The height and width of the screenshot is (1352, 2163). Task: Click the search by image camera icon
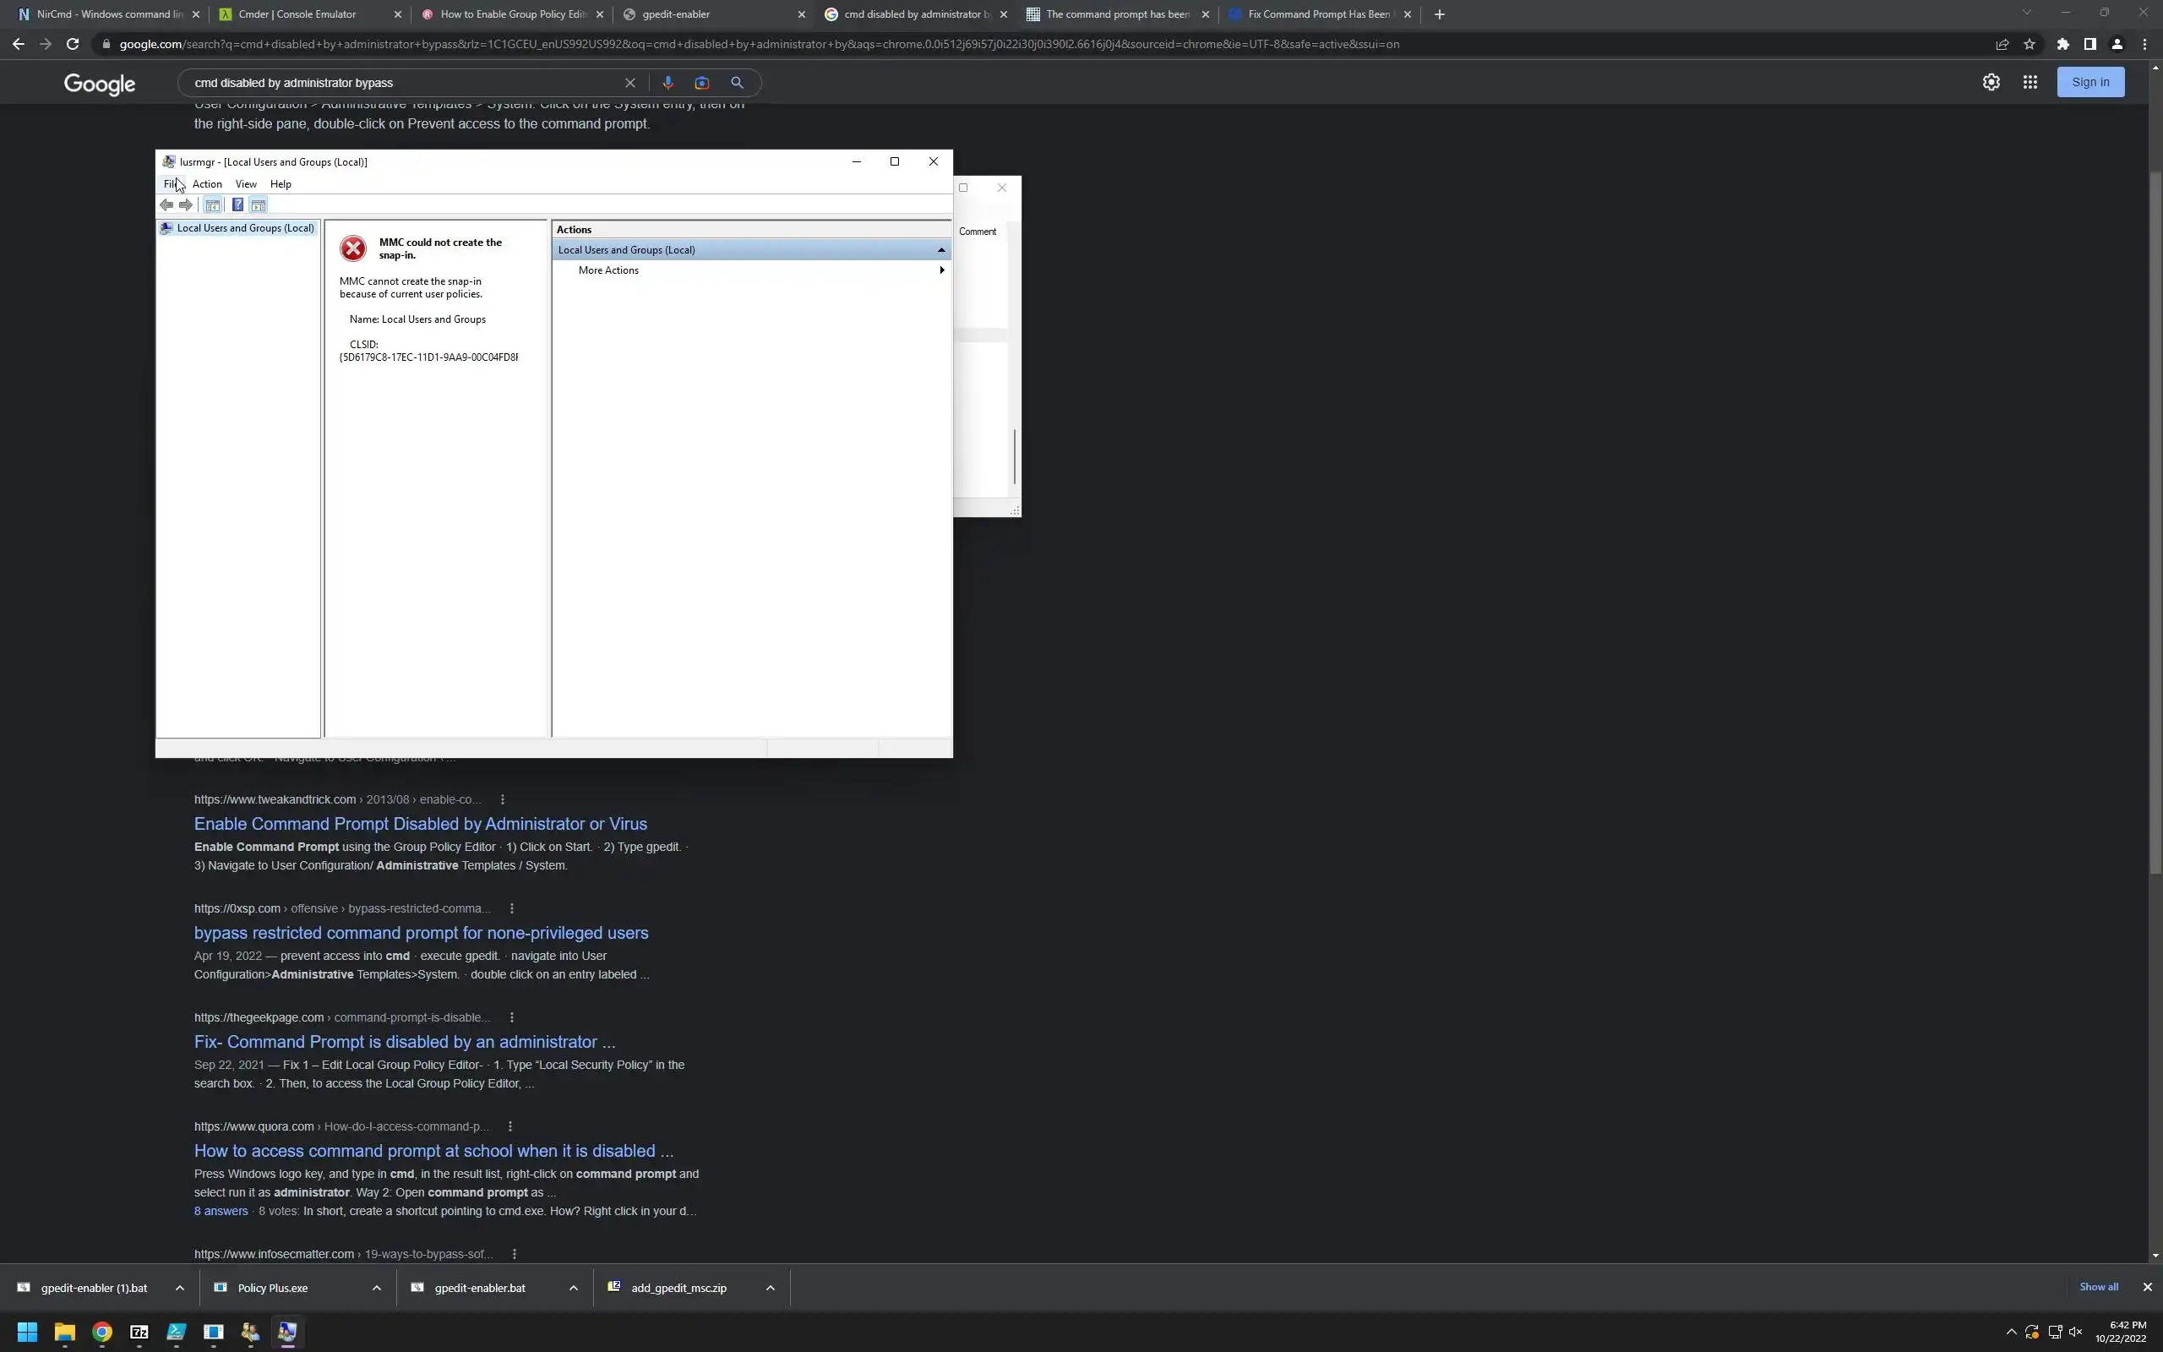pyautogui.click(x=701, y=82)
